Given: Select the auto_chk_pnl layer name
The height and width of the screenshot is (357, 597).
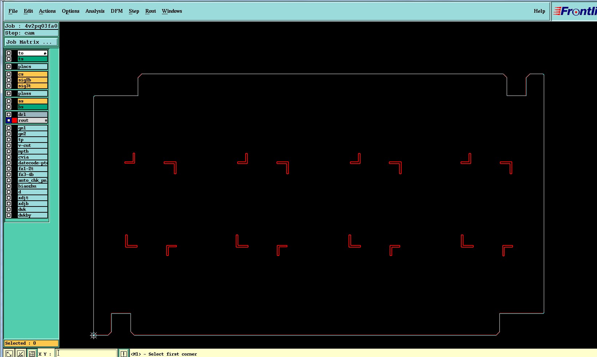Looking at the screenshot, I should 33,180.
